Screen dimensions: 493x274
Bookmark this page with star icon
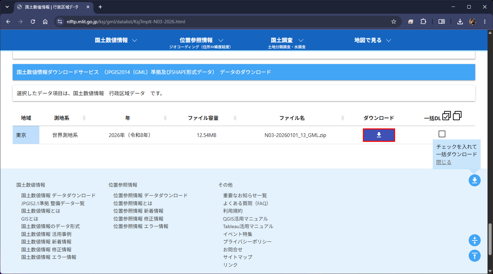[394, 22]
